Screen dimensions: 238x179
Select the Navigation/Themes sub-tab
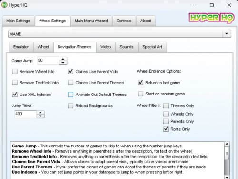[75, 47]
